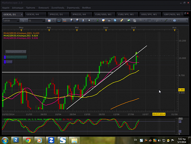Screen dimensions: 191x144
Task: Click the MVA 20 indicator label
Action: tap(20, 38)
